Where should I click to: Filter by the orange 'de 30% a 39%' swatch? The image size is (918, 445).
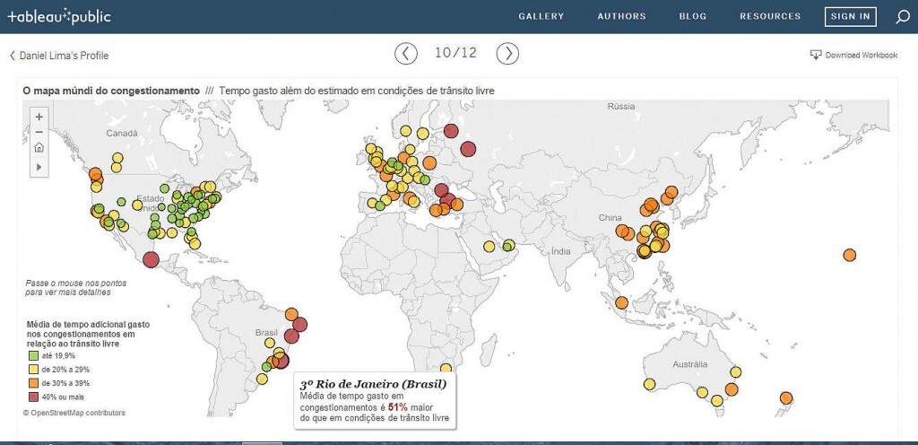coord(31,382)
